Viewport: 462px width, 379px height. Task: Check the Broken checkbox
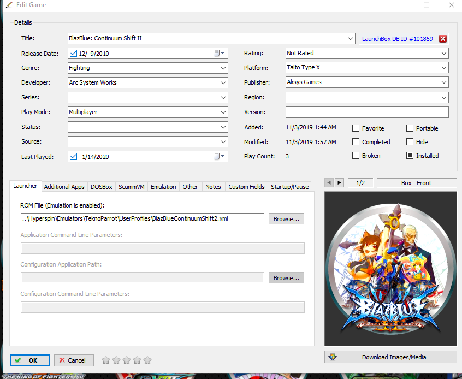[x=356, y=155]
